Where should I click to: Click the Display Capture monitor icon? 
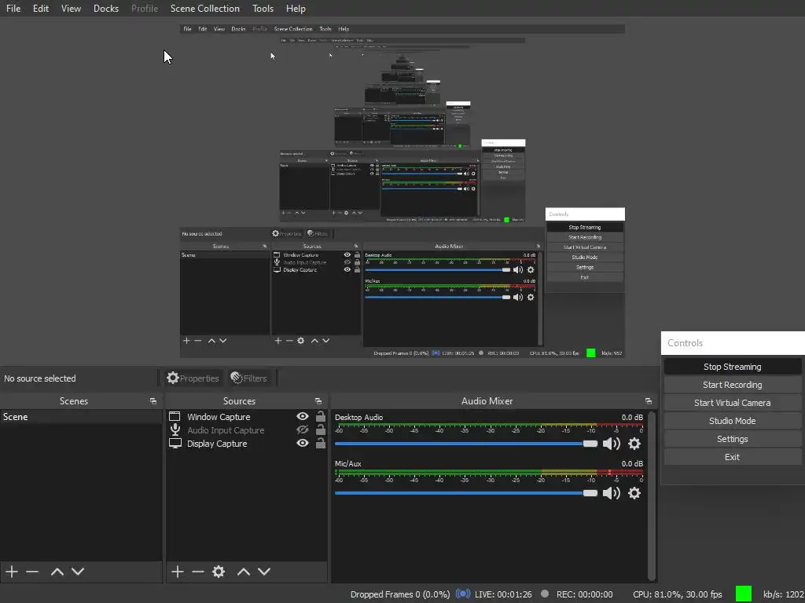(175, 444)
